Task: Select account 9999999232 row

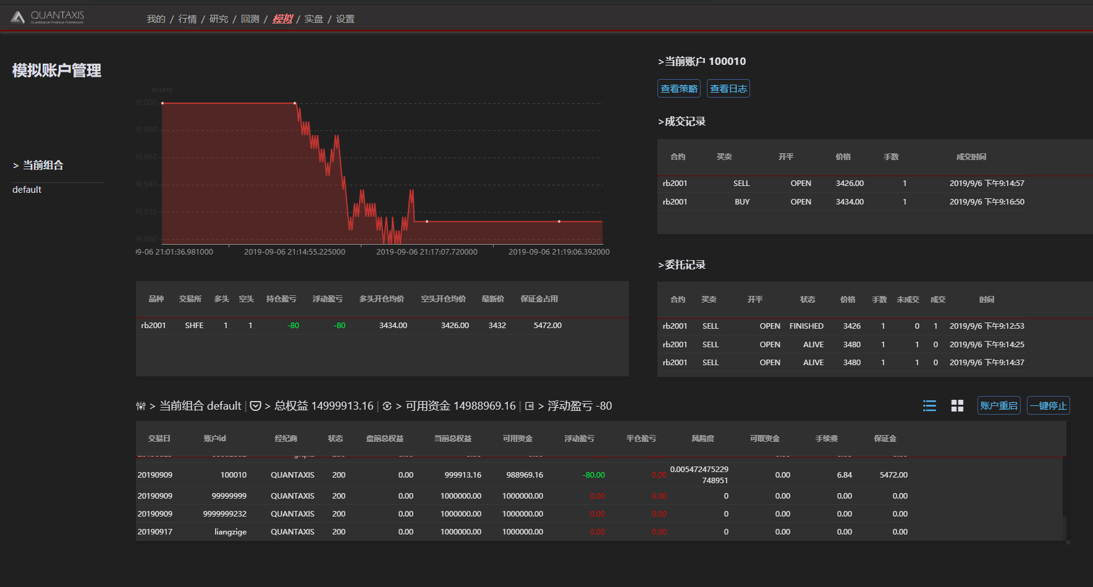Action: coord(522,514)
